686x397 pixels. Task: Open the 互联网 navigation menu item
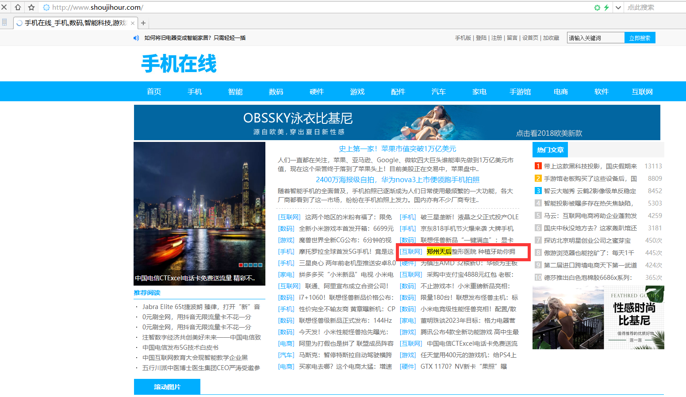(642, 92)
